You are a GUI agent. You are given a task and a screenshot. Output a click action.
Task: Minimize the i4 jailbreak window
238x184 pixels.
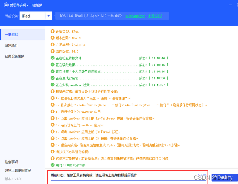(231, 5)
